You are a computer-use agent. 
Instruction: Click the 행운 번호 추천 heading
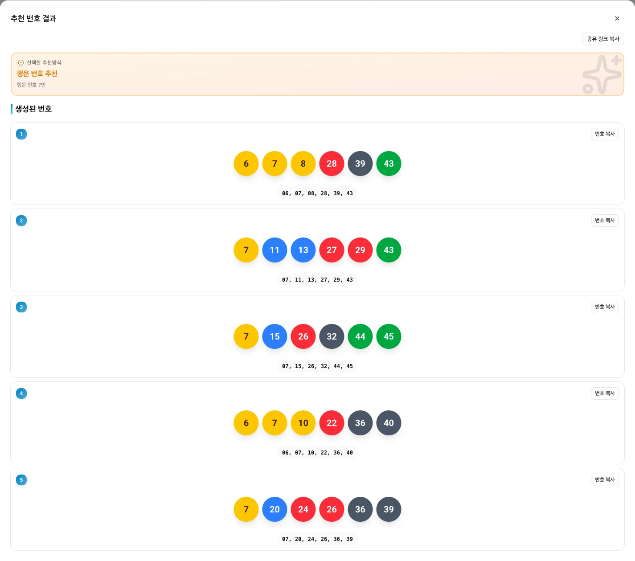coord(37,74)
